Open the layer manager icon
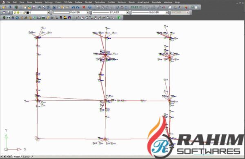This screenshot has width=245, height=159. [4, 13]
